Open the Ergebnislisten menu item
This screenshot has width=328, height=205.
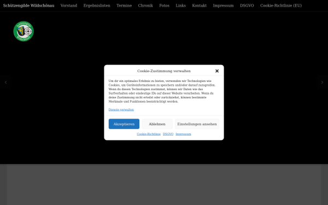coord(97,5)
